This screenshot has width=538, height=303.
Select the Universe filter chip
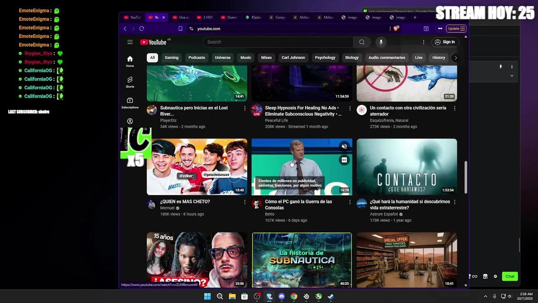(223, 58)
